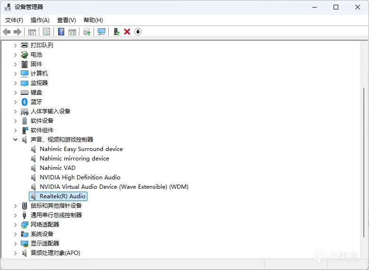Open the Properties toolbar icon
Screen dimensions: 369x270
pyautogui.click(x=47, y=32)
